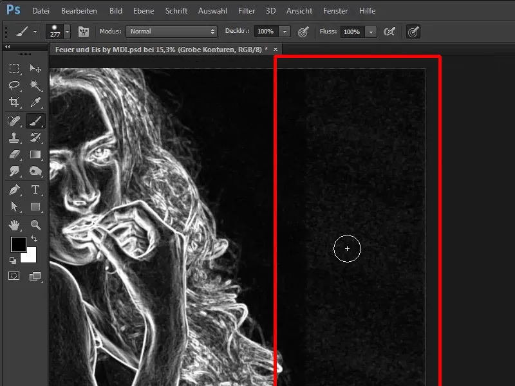Viewport: 515px width, 386px height.
Task: Open the brush preset picker 277
Action: click(58, 32)
